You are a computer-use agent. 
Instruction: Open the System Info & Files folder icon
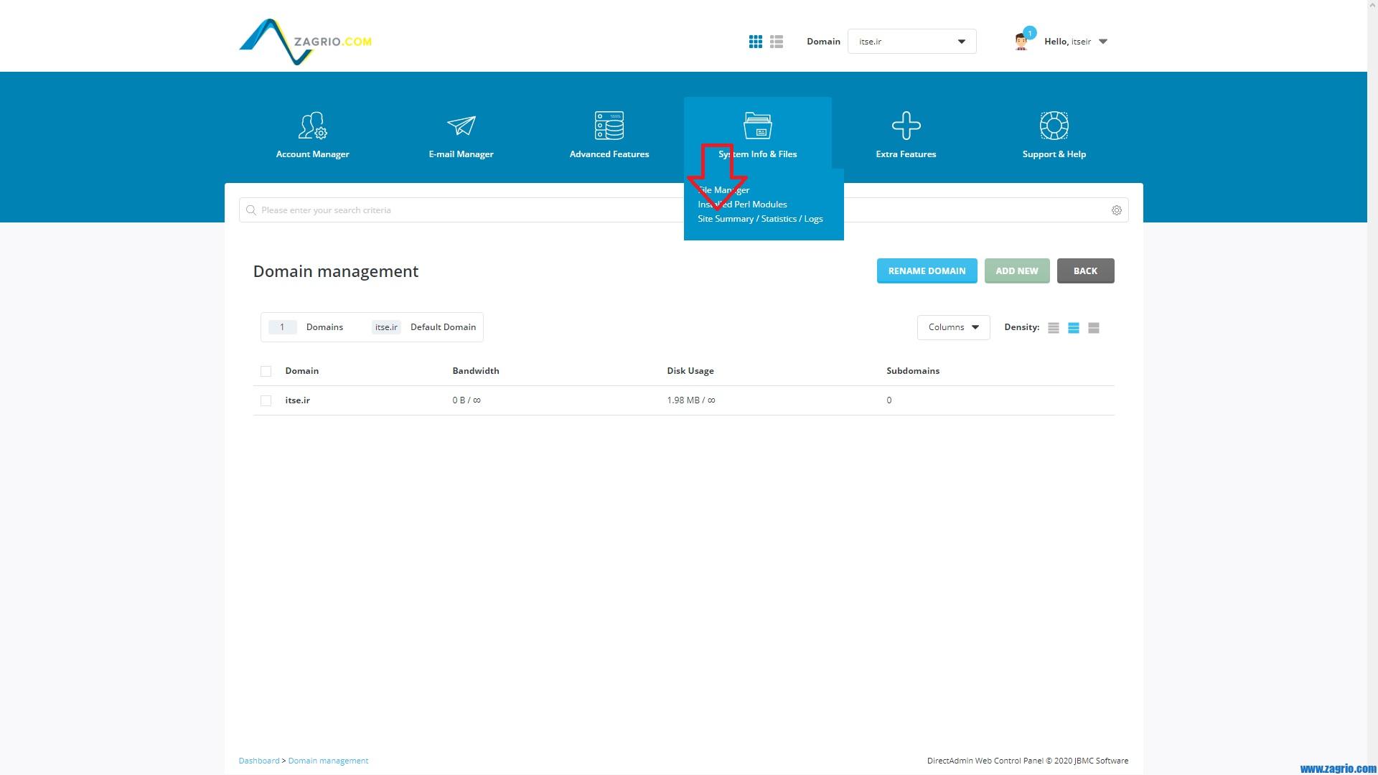758,126
